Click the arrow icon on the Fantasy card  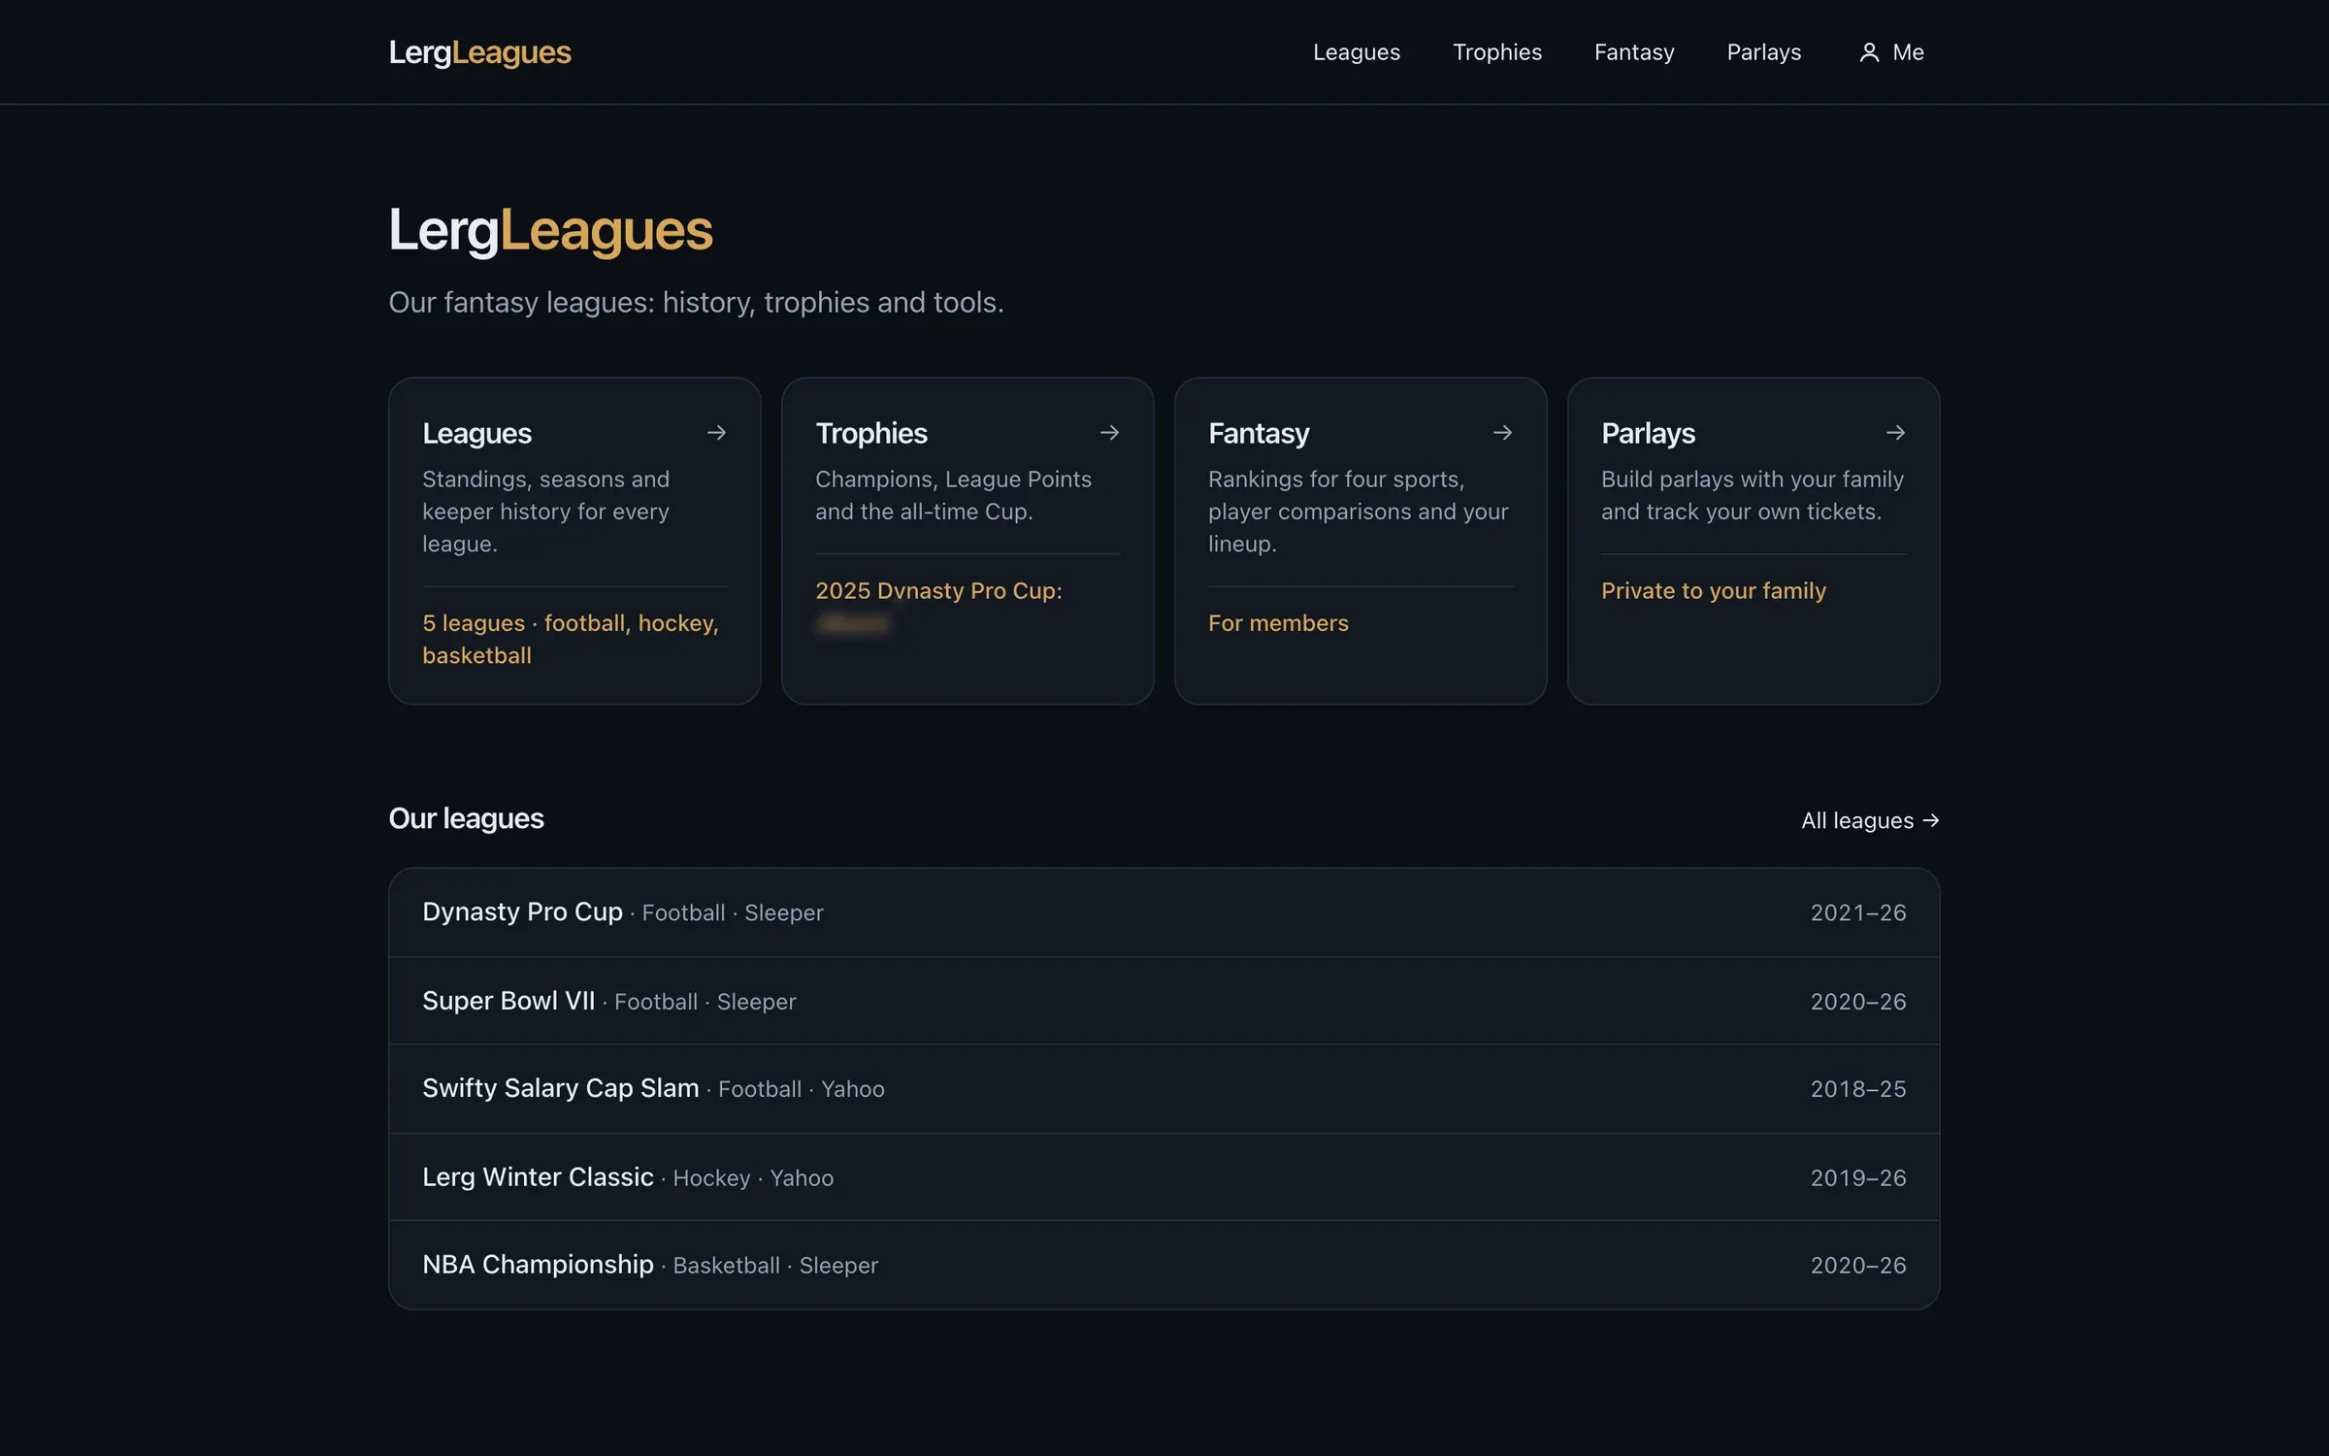(1502, 433)
